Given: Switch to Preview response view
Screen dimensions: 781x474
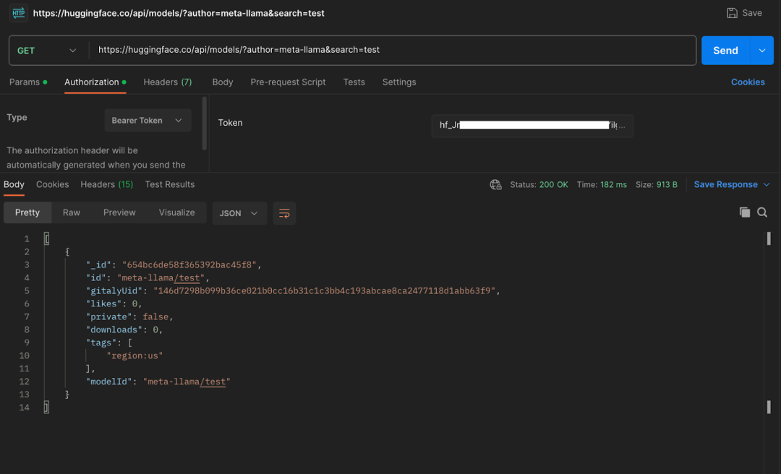Looking at the screenshot, I should tap(119, 212).
